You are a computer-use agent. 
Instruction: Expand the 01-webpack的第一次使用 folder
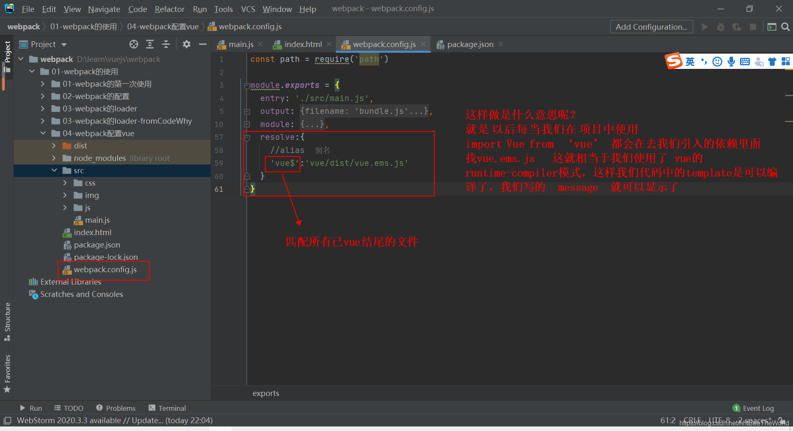[x=43, y=84]
